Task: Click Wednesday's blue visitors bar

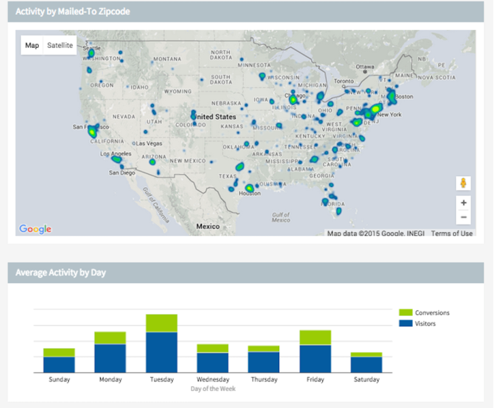Action: coord(213,362)
